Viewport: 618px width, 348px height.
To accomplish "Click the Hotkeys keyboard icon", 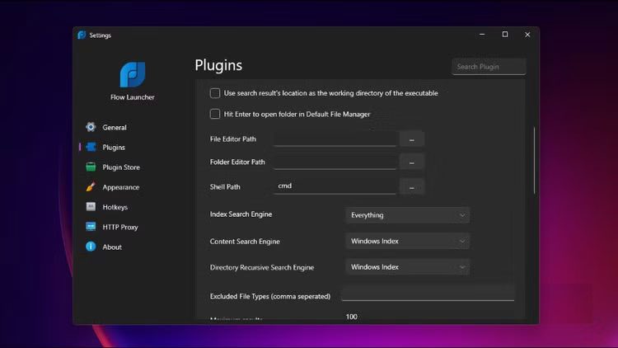I will point(91,207).
